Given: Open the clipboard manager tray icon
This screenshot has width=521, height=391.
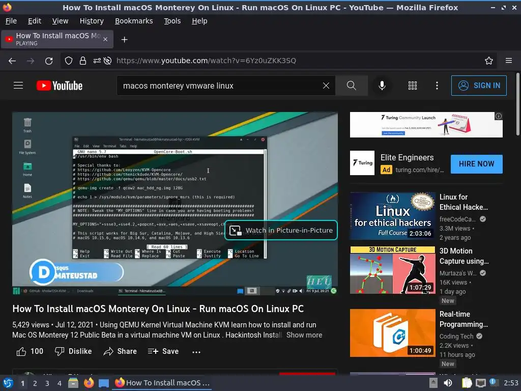Looking at the screenshot, I should click(467, 383).
